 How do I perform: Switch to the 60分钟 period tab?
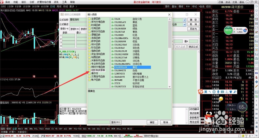pyautogui.click(x=45, y=7)
